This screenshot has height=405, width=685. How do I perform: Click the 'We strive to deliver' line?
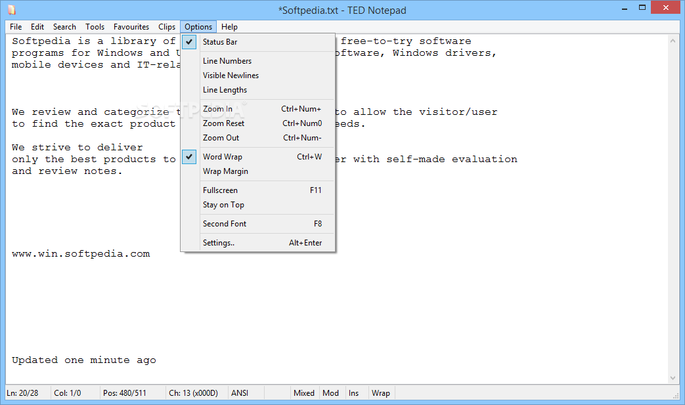click(77, 148)
